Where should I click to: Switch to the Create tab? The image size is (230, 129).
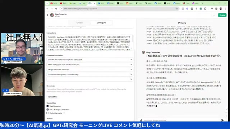(79, 23)
